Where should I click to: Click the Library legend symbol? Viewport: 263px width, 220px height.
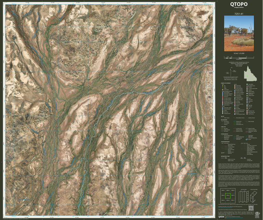coord(235,107)
